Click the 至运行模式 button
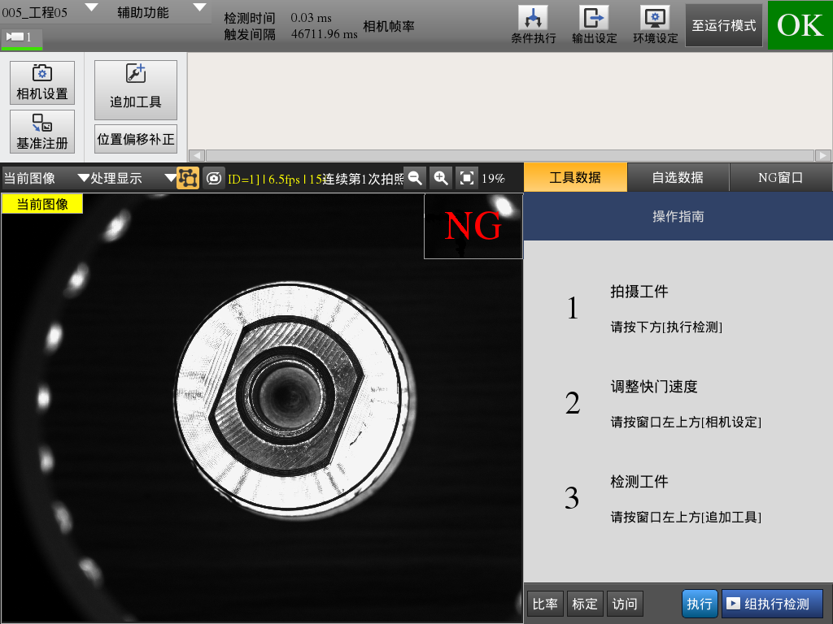833x624 pixels. click(x=724, y=25)
